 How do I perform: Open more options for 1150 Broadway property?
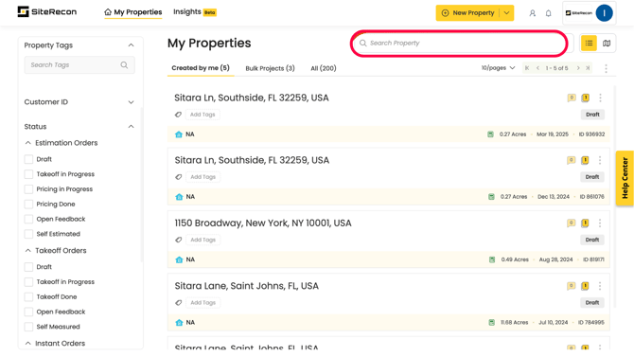coord(600,223)
